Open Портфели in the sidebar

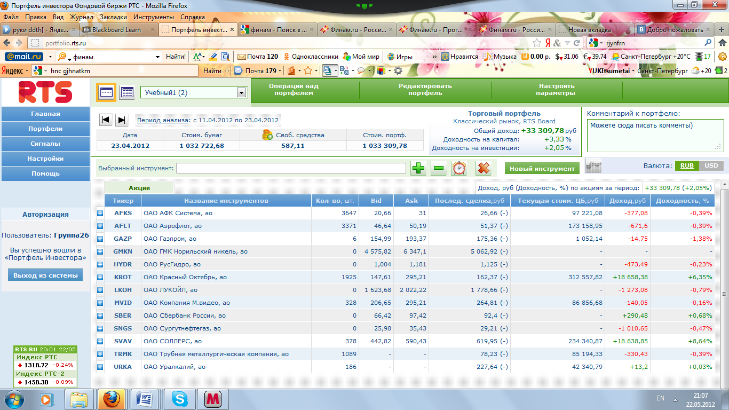click(45, 129)
